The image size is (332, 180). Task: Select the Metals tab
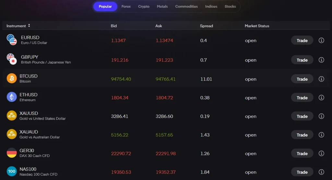click(x=162, y=6)
